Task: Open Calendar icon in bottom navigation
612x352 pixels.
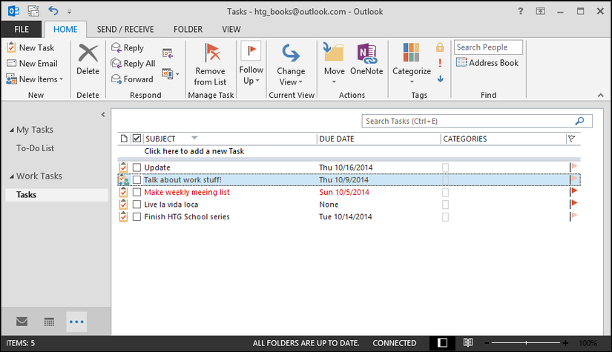Action: pos(49,322)
